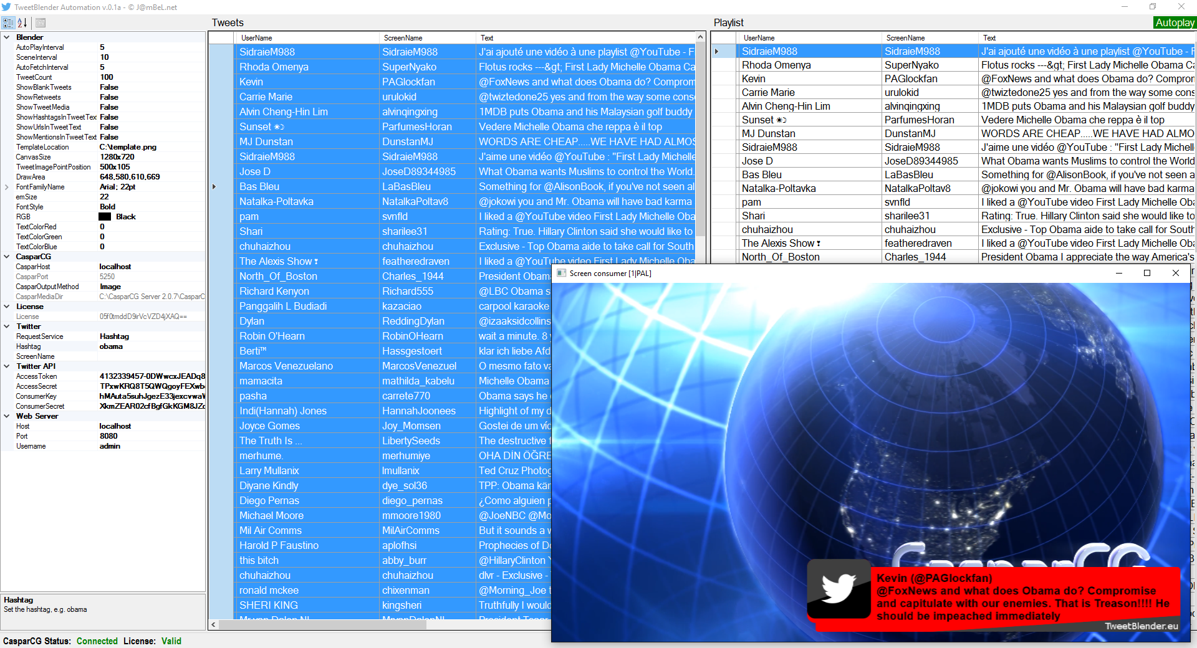
Task: Collapse the properties panel using the splitter arrow
Action: (x=214, y=186)
